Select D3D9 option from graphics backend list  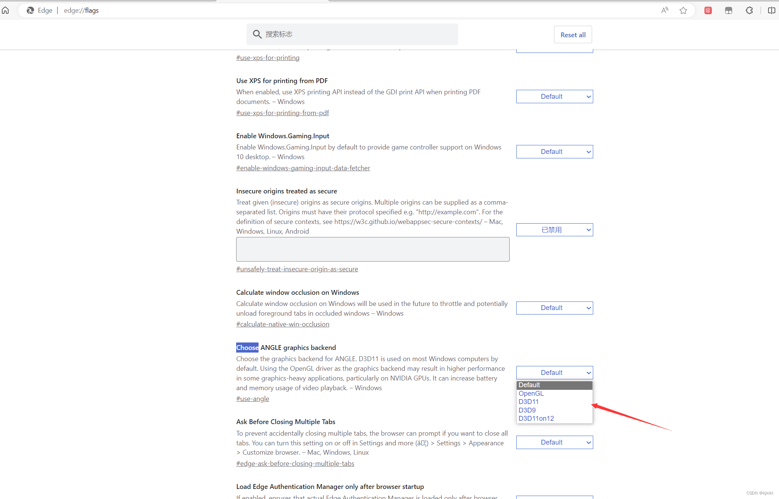528,410
